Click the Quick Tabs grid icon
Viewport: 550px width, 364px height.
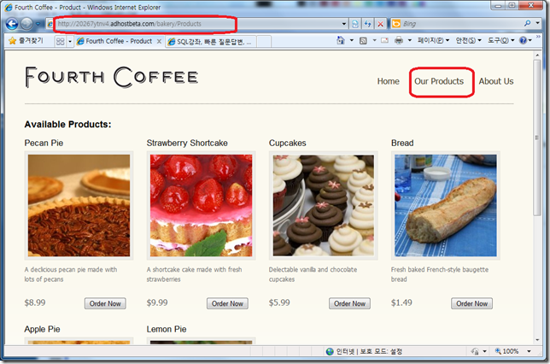coord(61,41)
